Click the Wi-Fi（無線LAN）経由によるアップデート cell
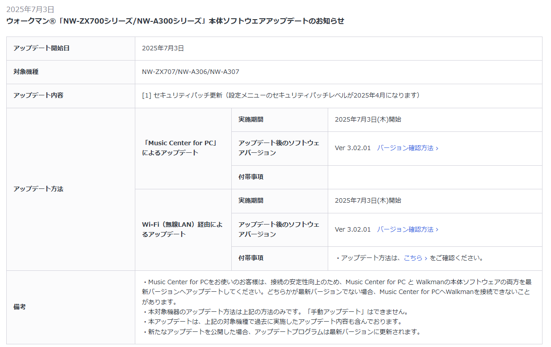The width and height of the screenshot is (551, 347). [x=183, y=229]
